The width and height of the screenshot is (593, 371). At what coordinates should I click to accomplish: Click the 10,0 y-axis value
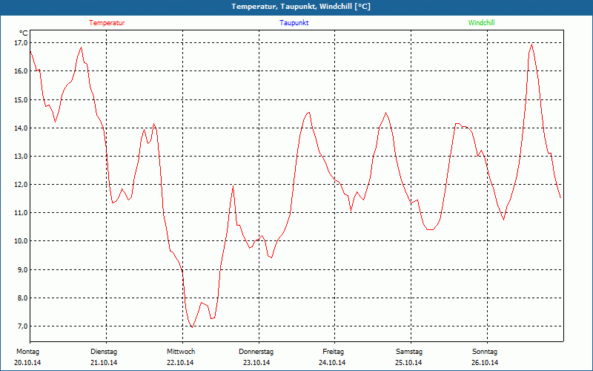coord(21,241)
